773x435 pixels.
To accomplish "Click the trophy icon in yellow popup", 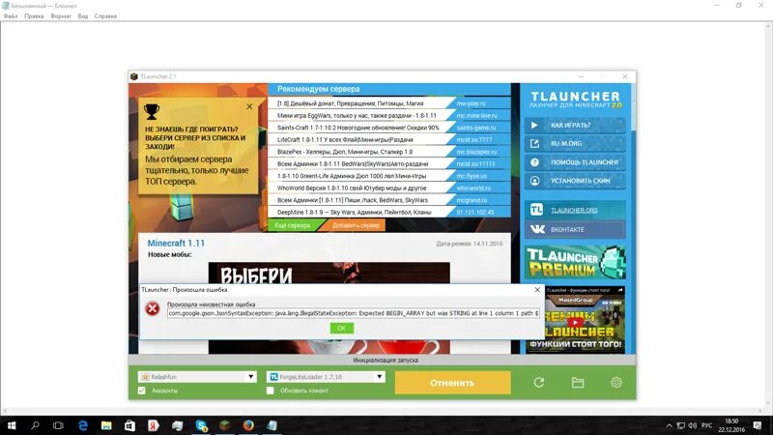I will tap(152, 112).
